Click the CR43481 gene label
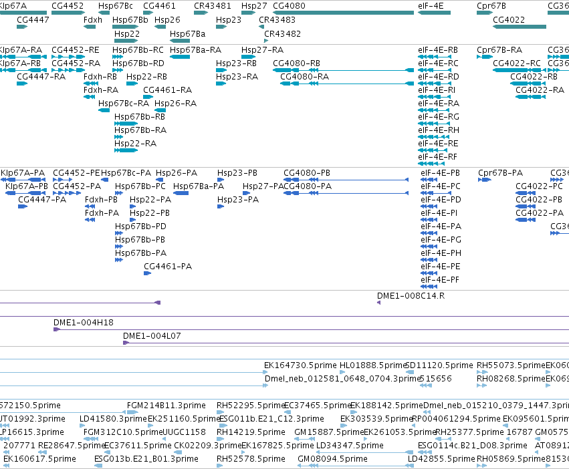569x469 pixels. (x=212, y=6)
